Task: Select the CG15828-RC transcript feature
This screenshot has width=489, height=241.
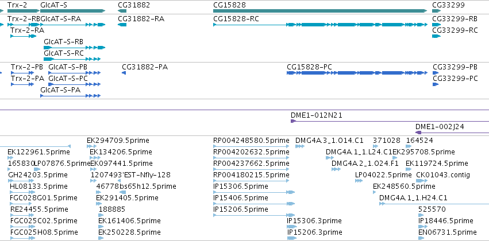Action: [321, 25]
